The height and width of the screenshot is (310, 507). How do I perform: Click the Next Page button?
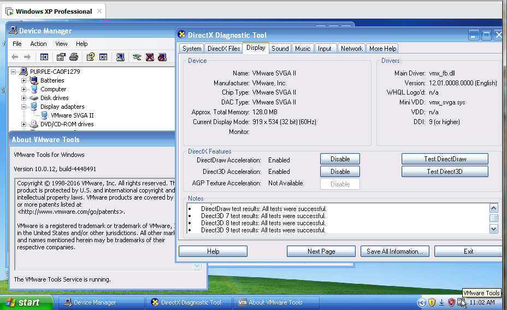click(321, 251)
